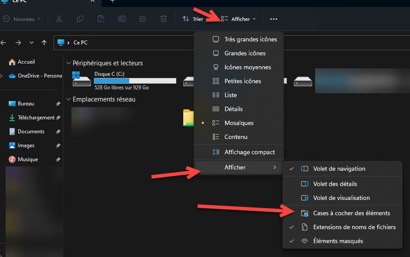Choose Très grandes icônes view
Viewport: 410px width, 257px height.
point(250,39)
